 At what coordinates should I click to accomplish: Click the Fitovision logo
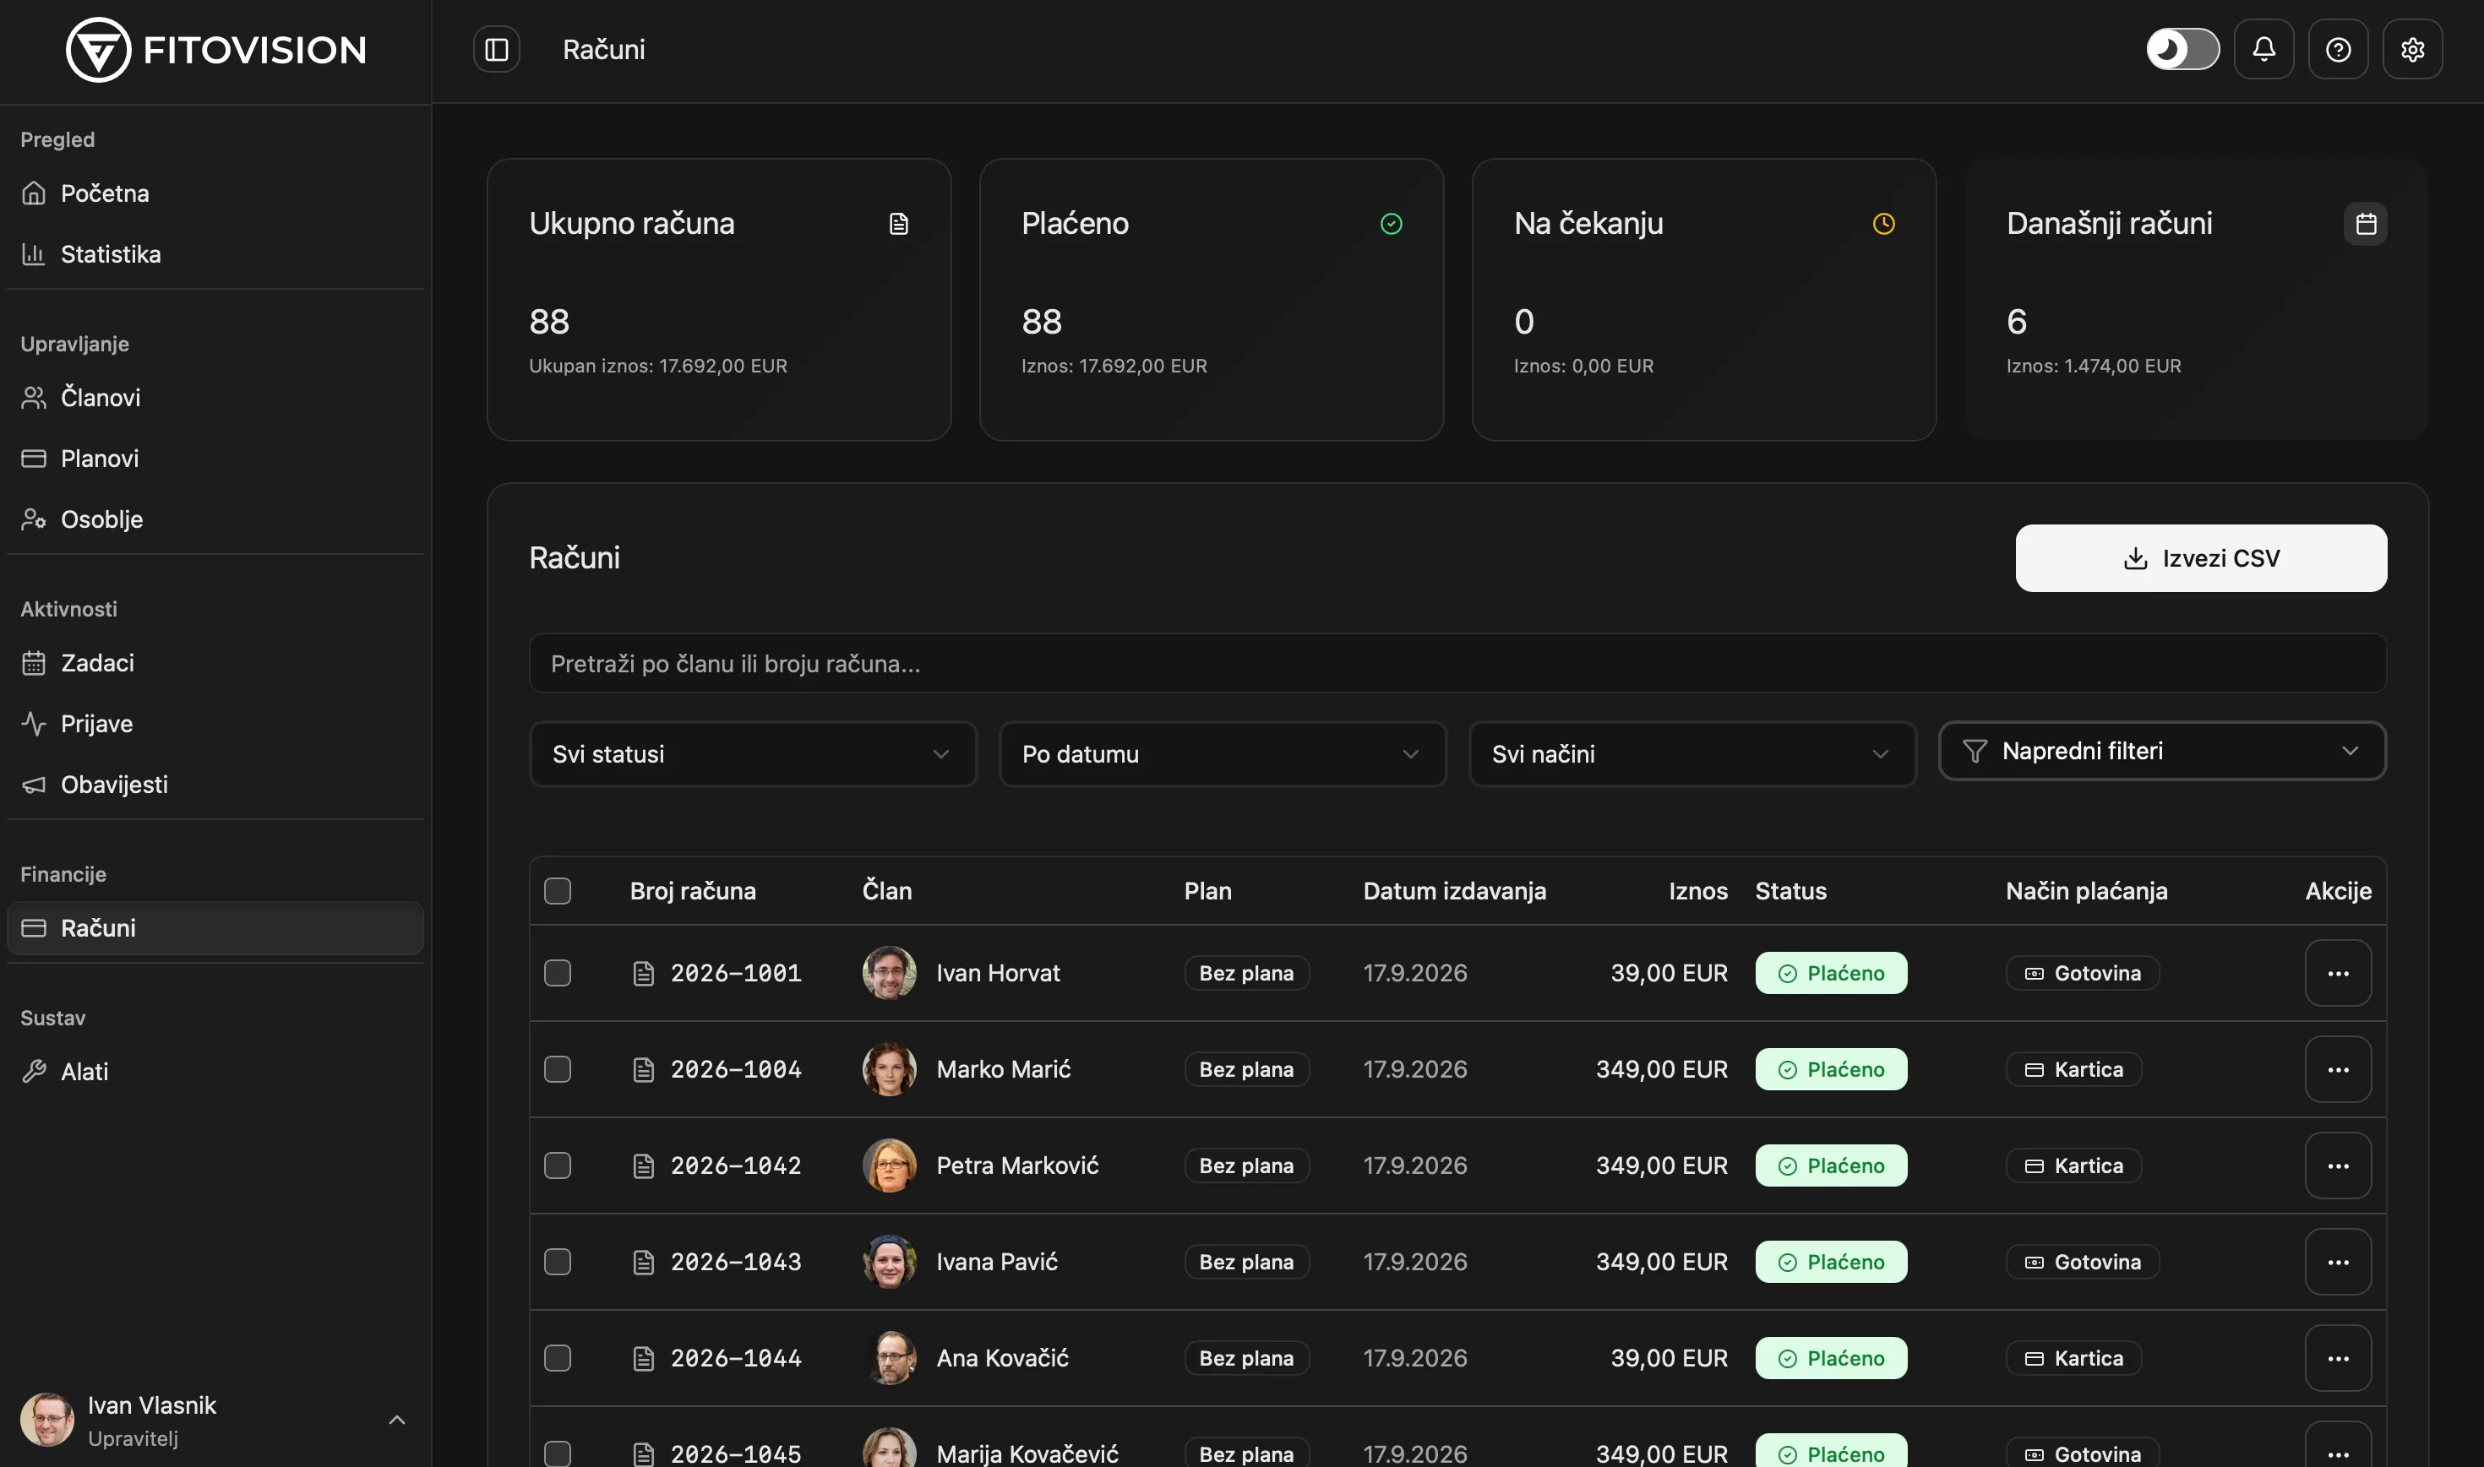click(215, 50)
